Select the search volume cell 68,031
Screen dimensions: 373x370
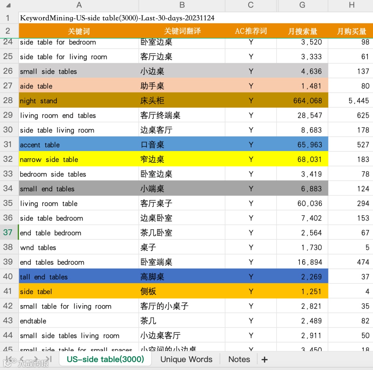point(302,159)
